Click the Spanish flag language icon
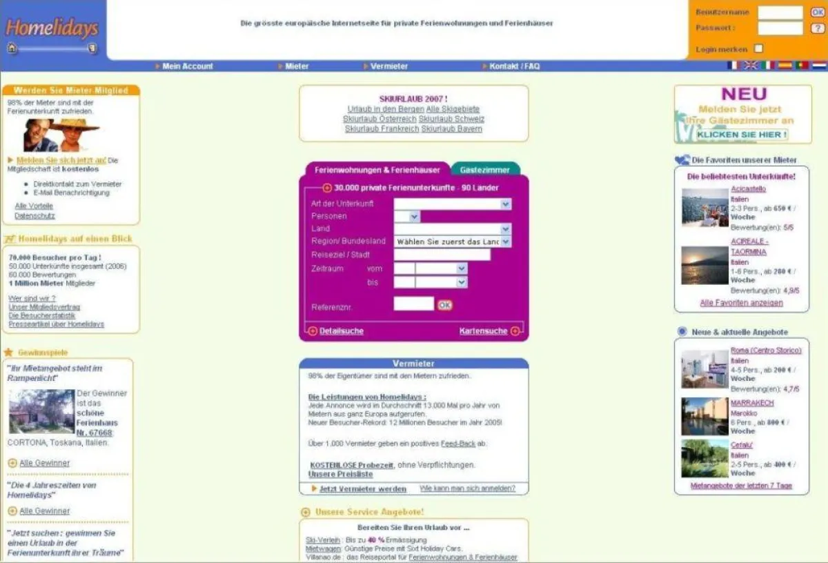828x563 pixels. click(785, 66)
